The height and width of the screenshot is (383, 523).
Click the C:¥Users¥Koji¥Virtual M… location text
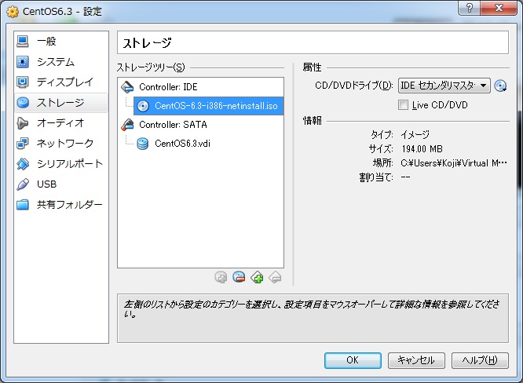pyautogui.click(x=454, y=163)
